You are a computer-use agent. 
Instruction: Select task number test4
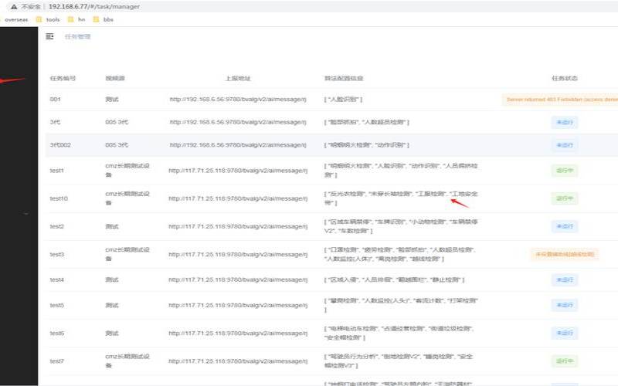(x=56, y=279)
